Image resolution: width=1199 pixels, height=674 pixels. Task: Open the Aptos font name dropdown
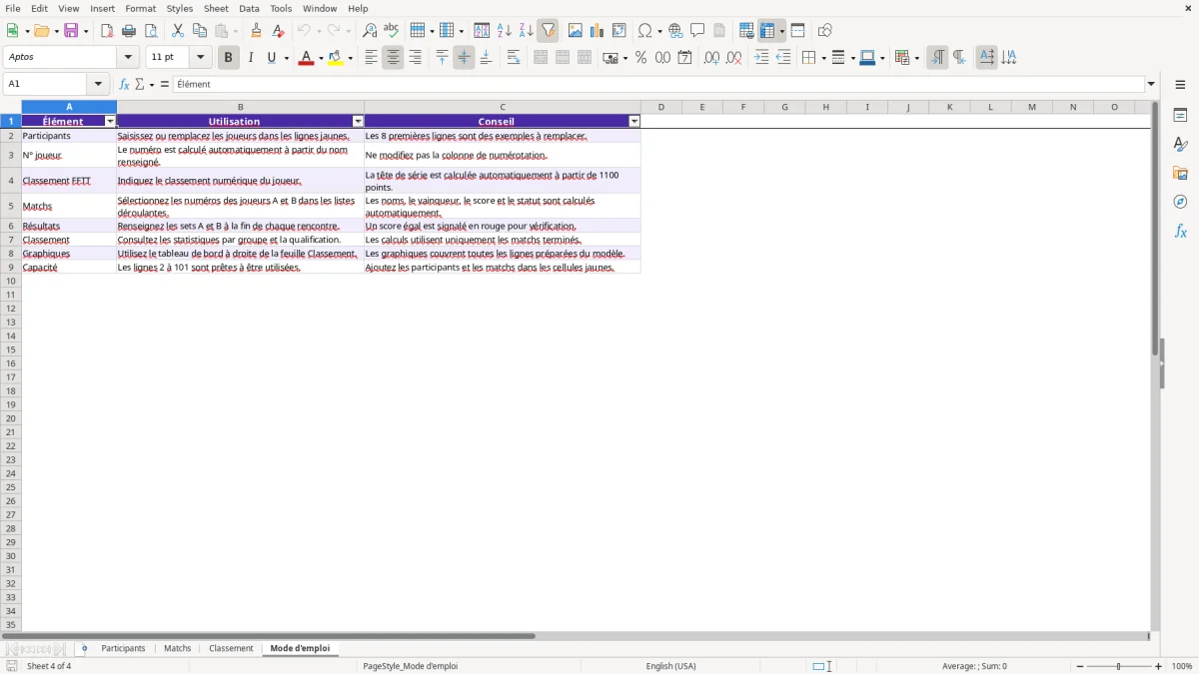(128, 58)
